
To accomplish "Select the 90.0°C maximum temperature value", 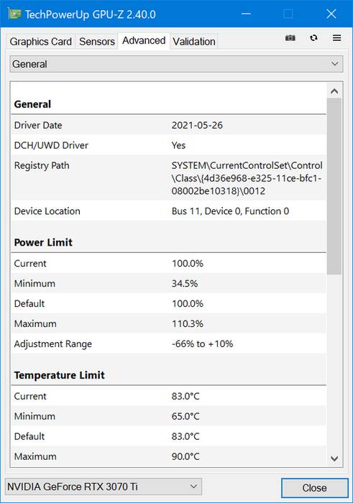I will pyautogui.click(x=185, y=456).
